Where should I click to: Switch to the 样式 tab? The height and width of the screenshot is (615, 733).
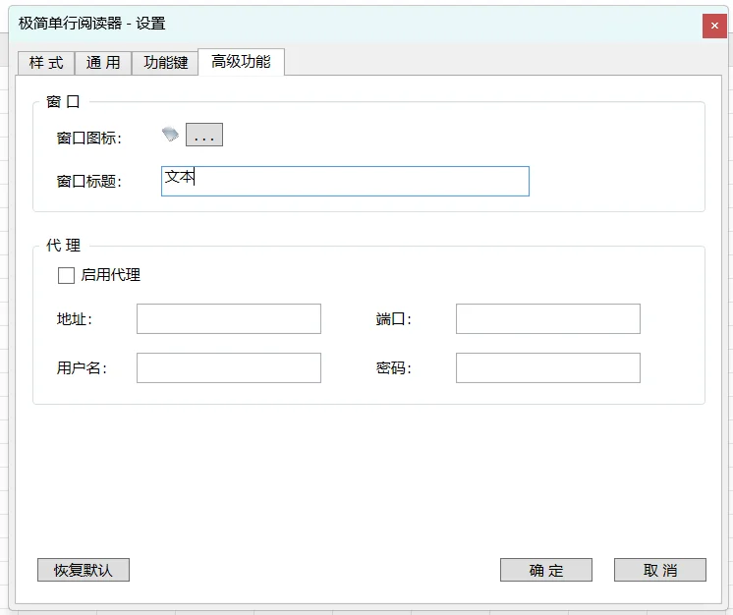pos(46,63)
